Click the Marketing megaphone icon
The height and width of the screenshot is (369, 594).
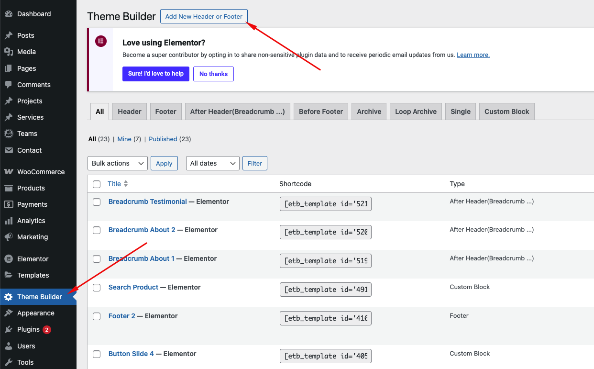8,237
